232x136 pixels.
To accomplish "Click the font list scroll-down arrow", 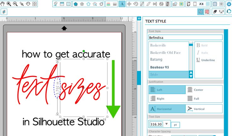I will pyautogui.click(x=191, y=76).
